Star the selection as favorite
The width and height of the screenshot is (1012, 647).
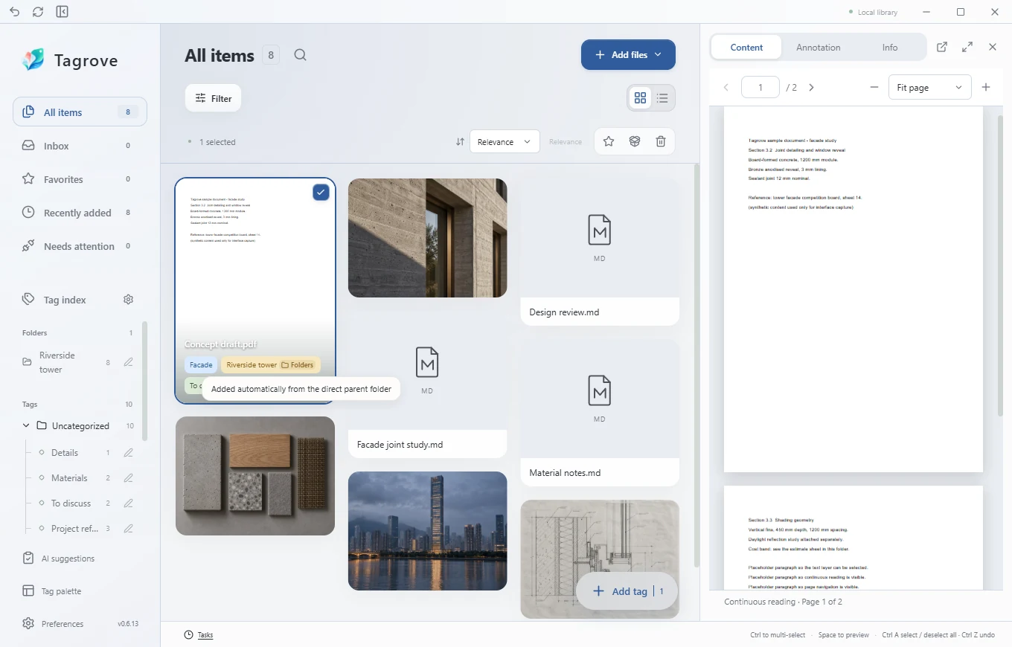(609, 141)
